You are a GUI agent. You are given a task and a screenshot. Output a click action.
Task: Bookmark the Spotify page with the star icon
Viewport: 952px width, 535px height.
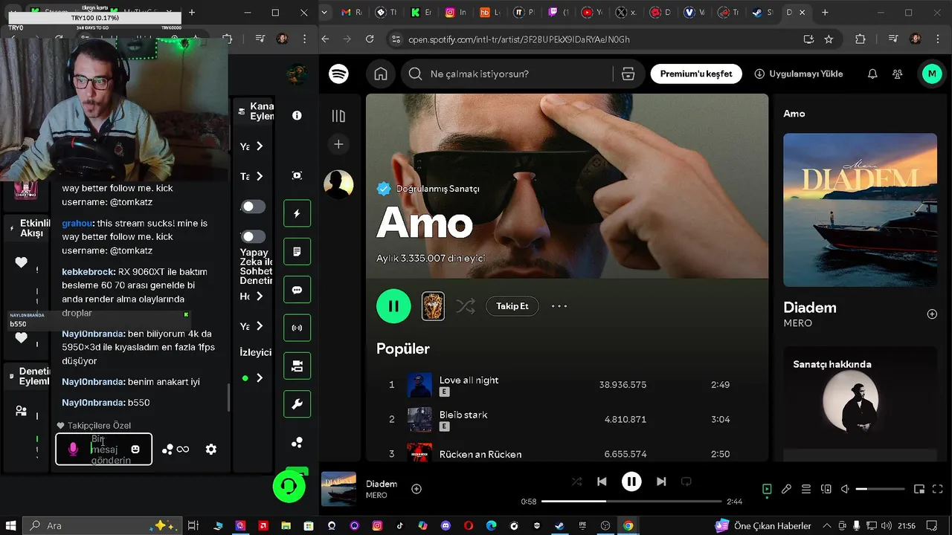coord(829,39)
